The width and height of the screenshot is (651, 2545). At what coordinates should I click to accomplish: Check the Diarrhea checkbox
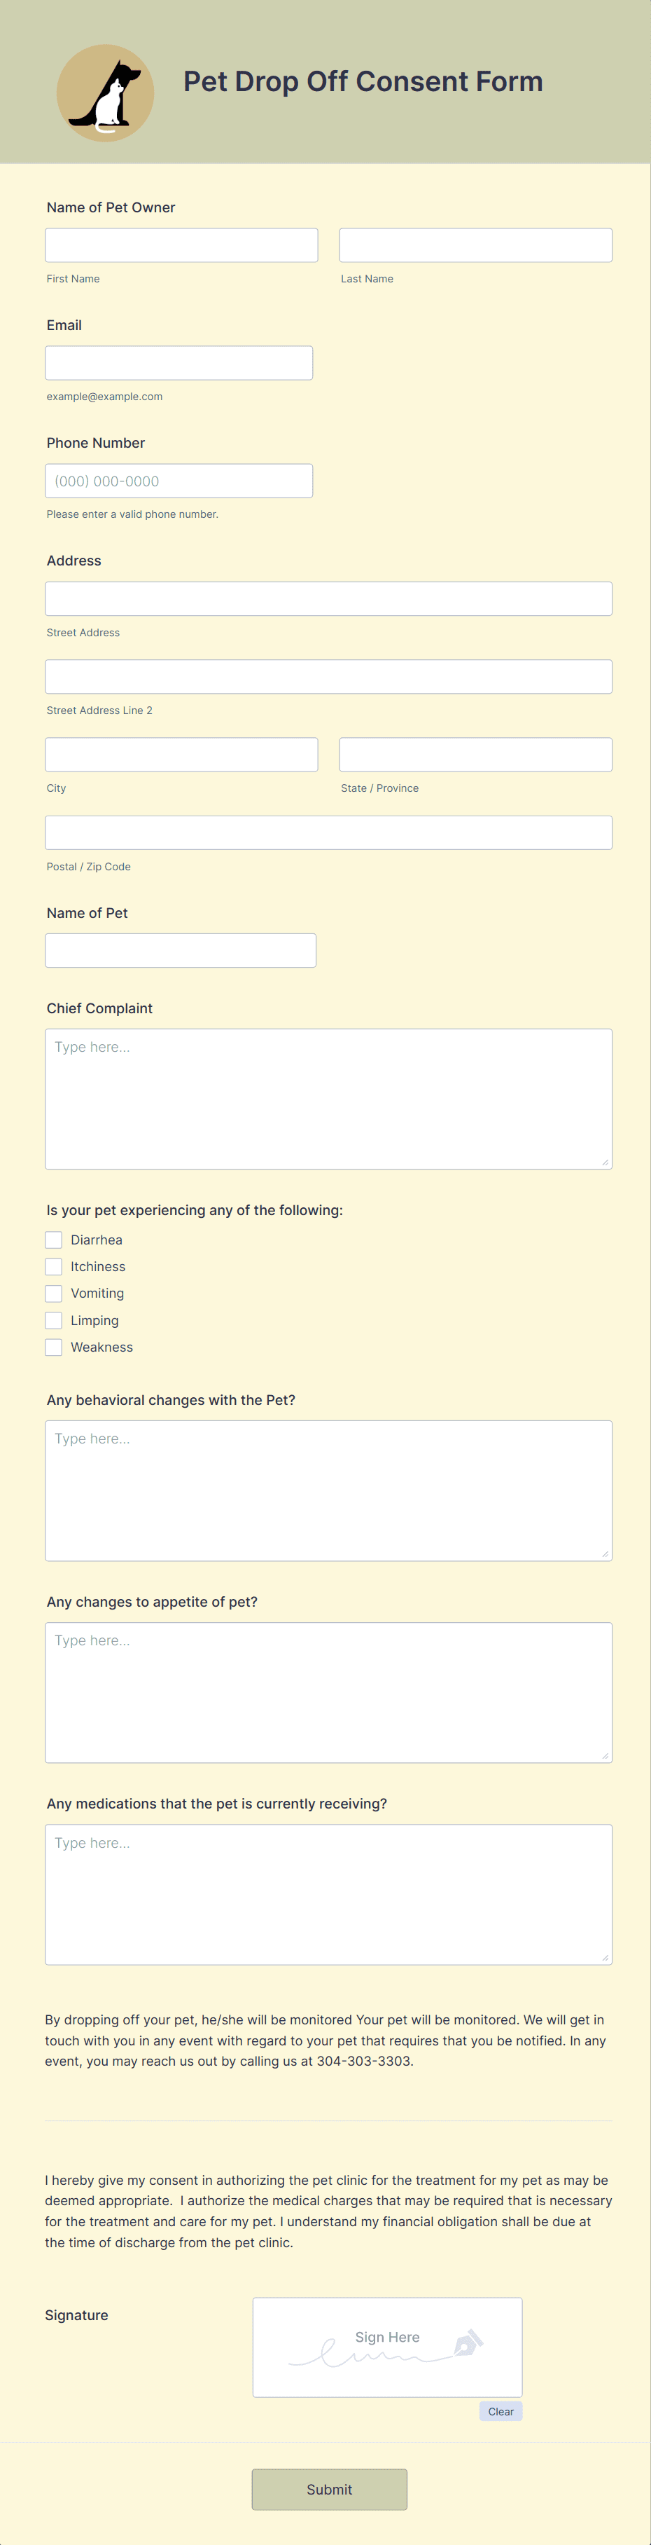pos(53,1239)
